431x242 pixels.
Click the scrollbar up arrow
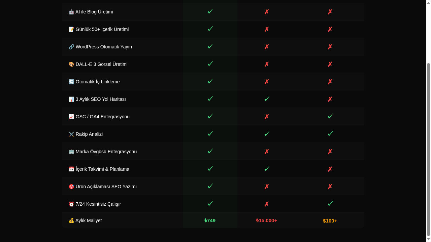coord(428,3)
